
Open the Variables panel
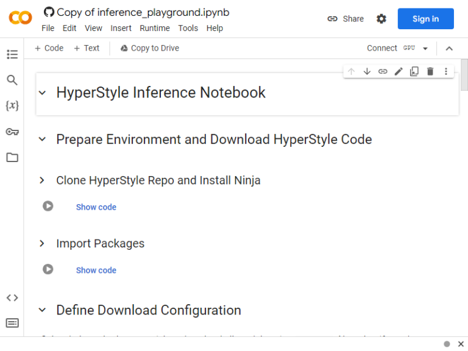point(12,105)
